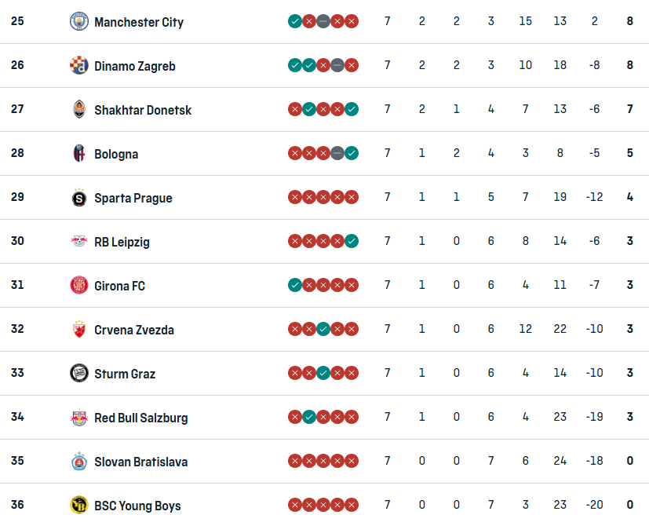
Task: Click the Slovan Bratislava club crest
Action: [78, 461]
